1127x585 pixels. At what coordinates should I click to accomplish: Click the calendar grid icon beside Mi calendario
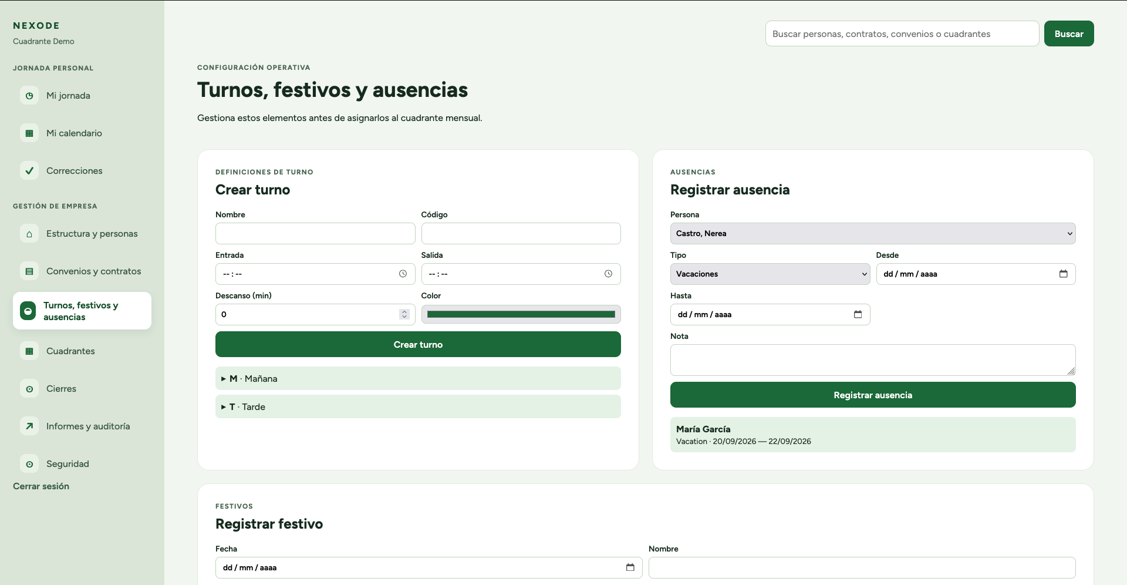point(29,133)
